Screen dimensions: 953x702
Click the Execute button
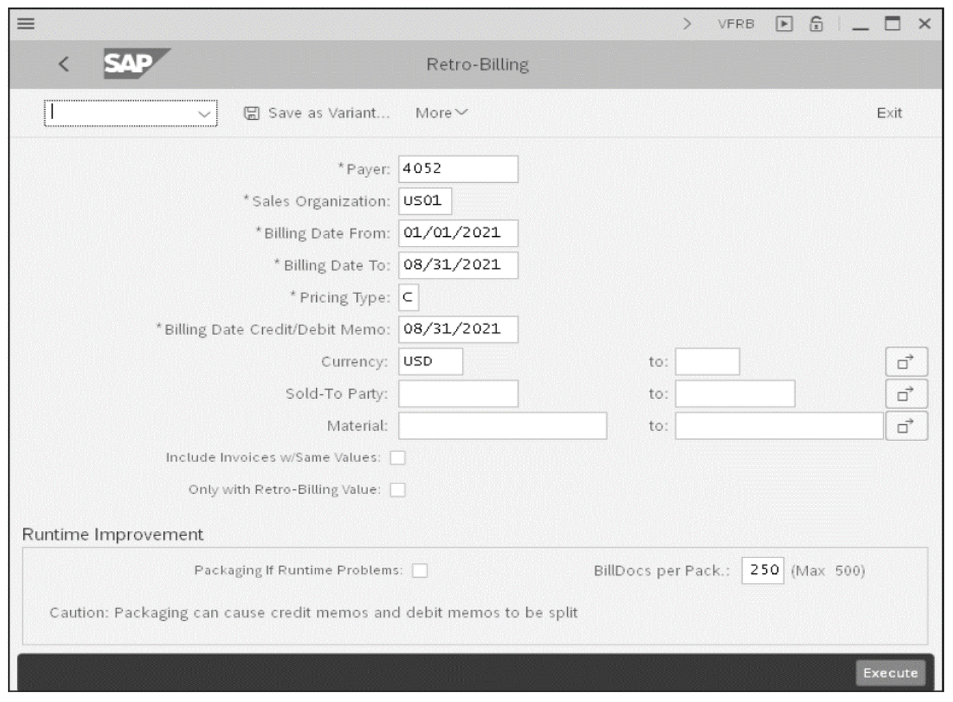(890, 673)
